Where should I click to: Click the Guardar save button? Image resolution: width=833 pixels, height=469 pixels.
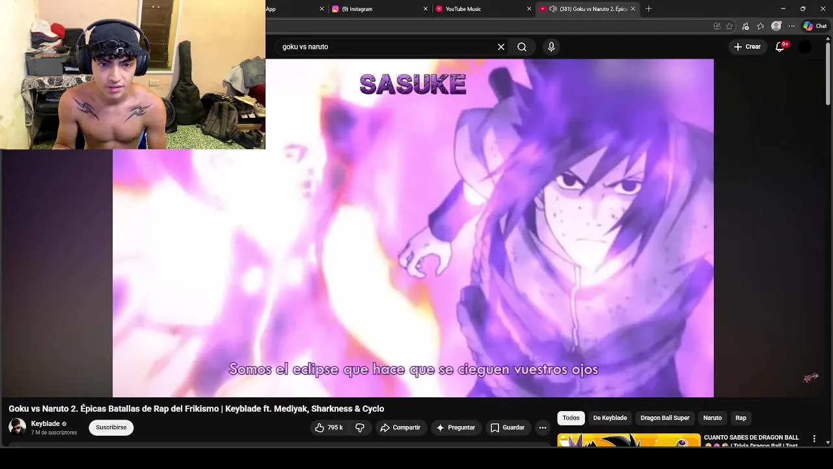point(508,428)
